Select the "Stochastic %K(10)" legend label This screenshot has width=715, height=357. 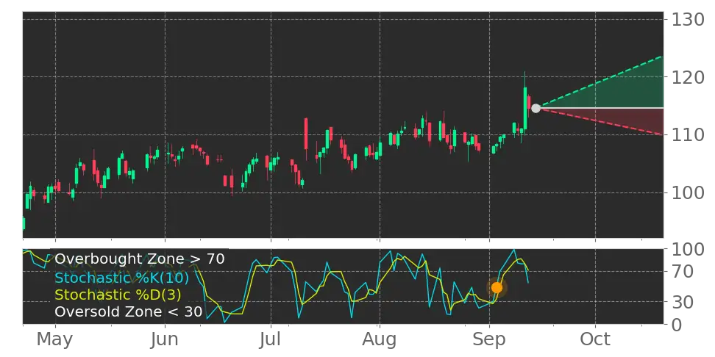pyautogui.click(x=122, y=277)
